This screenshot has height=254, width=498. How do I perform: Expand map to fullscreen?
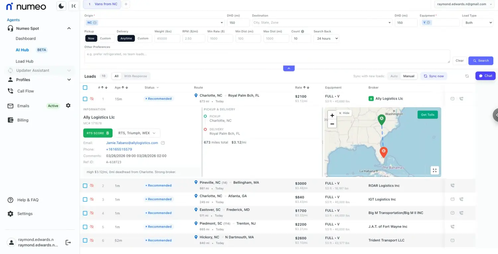point(434,170)
